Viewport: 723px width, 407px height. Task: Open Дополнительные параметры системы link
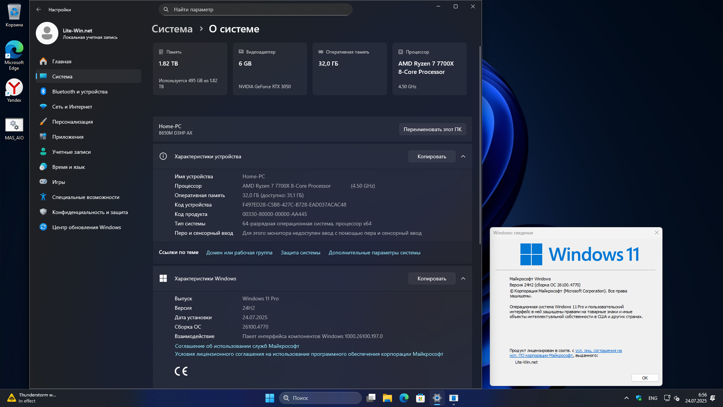[x=374, y=252]
